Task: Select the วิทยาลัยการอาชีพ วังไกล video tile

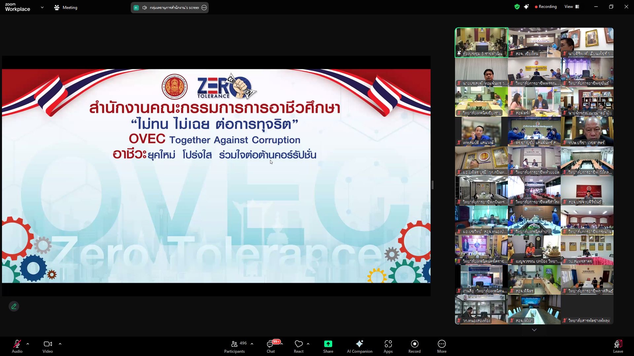Action: click(x=587, y=161)
